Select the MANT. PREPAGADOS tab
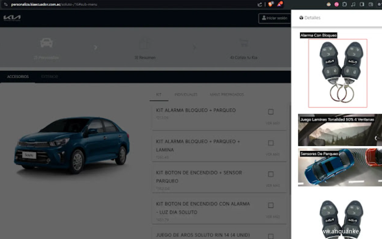Viewport: 382px width, 239px height. [226, 94]
